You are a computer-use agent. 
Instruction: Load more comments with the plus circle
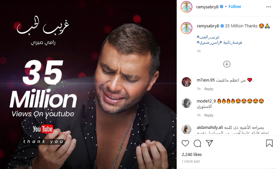pos(227,64)
